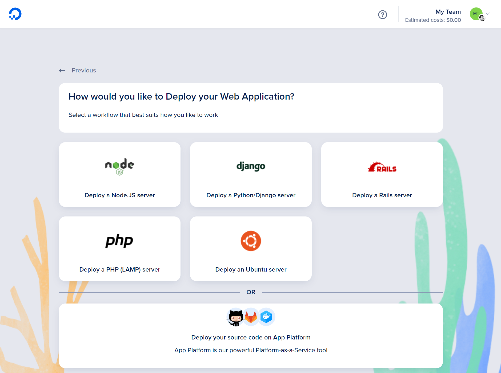Select the PHP logo

click(x=119, y=241)
